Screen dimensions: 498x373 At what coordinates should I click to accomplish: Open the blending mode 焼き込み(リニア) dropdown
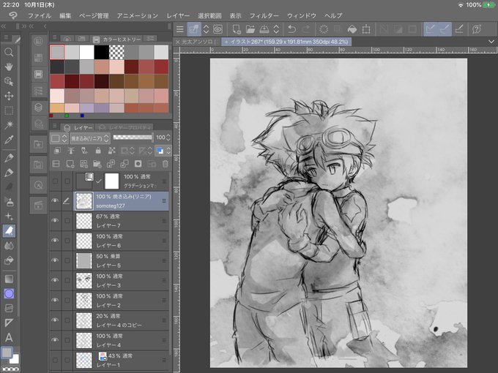89,138
